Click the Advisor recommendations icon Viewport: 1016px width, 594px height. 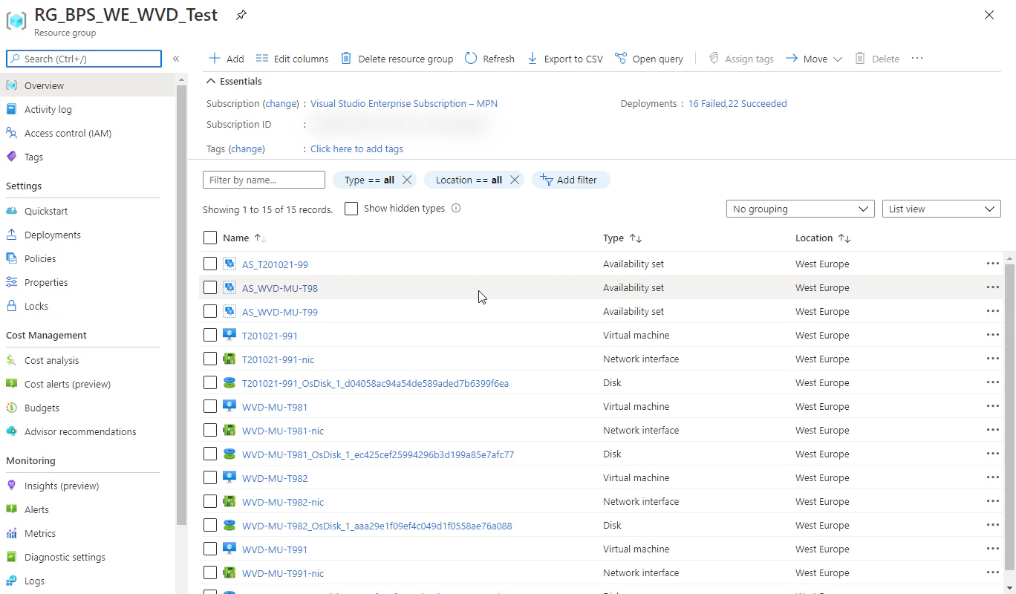point(11,431)
